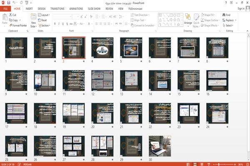
Task: Open the TRANSITIONS ribbon tab
Action: click(57, 9)
